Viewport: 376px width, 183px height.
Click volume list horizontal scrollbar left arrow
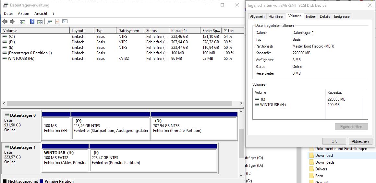[4, 103]
